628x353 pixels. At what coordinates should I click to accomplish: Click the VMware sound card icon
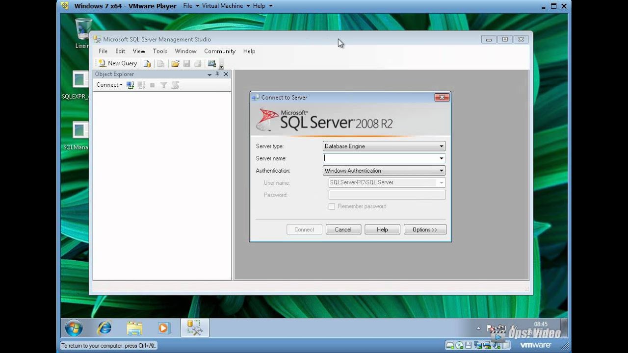[496, 345]
